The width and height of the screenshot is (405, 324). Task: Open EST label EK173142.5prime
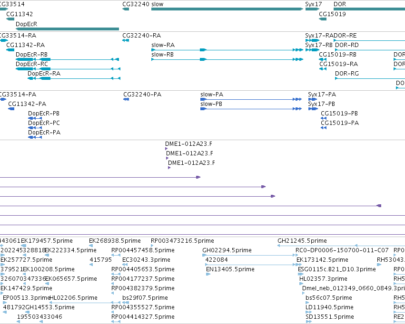[x=322, y=260]
